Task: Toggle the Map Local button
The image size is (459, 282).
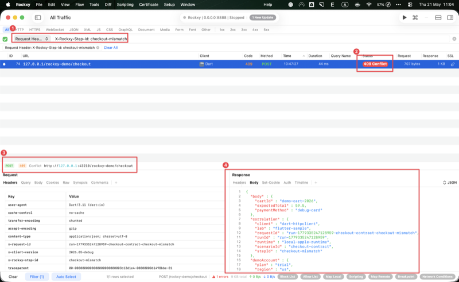Action: pyautogui.click(x=333, y=277)
